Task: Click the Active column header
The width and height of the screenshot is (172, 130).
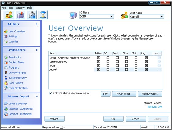Action: [x=98, y=53]
